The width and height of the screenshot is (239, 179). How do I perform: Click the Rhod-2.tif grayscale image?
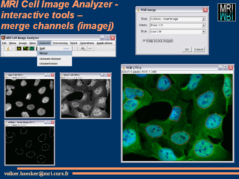point(86,98)
